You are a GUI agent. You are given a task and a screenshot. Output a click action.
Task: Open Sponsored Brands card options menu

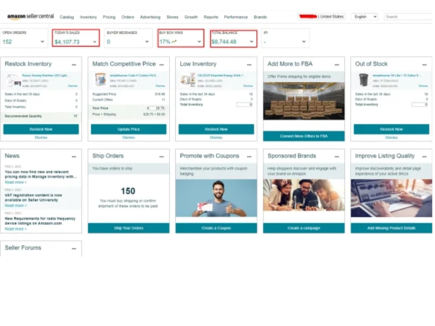(337, 156)
